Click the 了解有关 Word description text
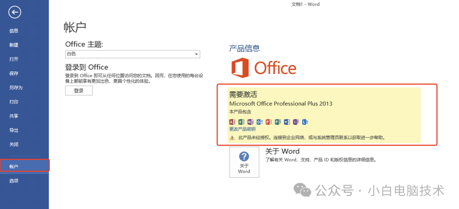This screenshot has width=459, height=209. coord(320,160)
